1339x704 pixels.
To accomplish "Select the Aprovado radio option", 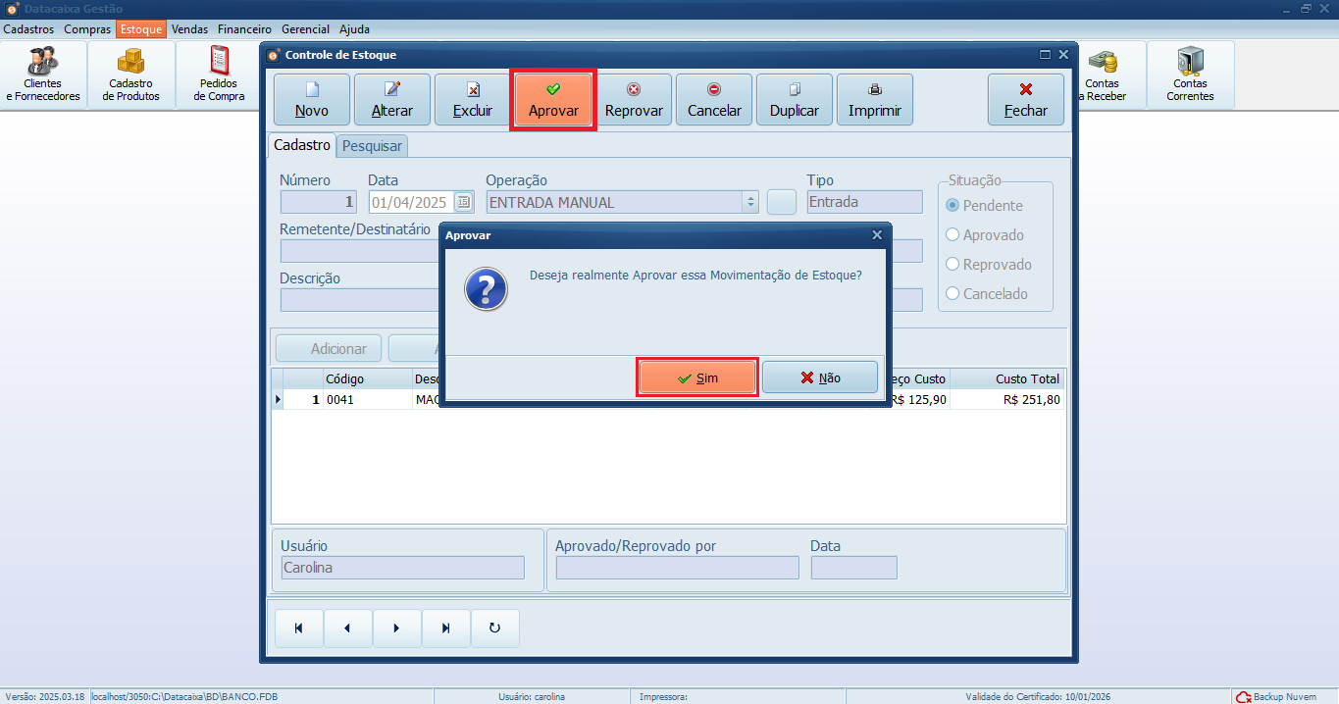I will coord(953,235).
